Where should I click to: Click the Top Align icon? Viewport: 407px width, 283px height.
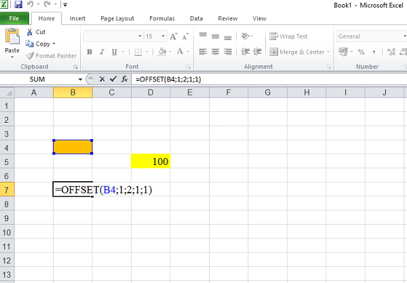(x=203, y=36)
